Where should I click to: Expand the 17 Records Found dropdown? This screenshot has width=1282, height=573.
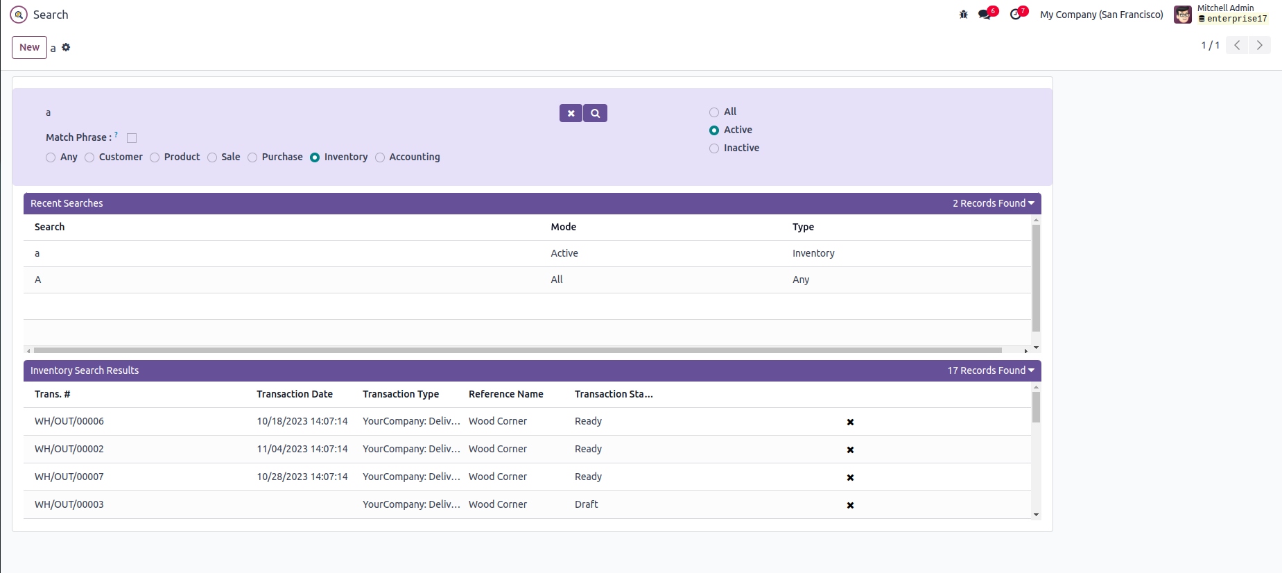point(990,370)
